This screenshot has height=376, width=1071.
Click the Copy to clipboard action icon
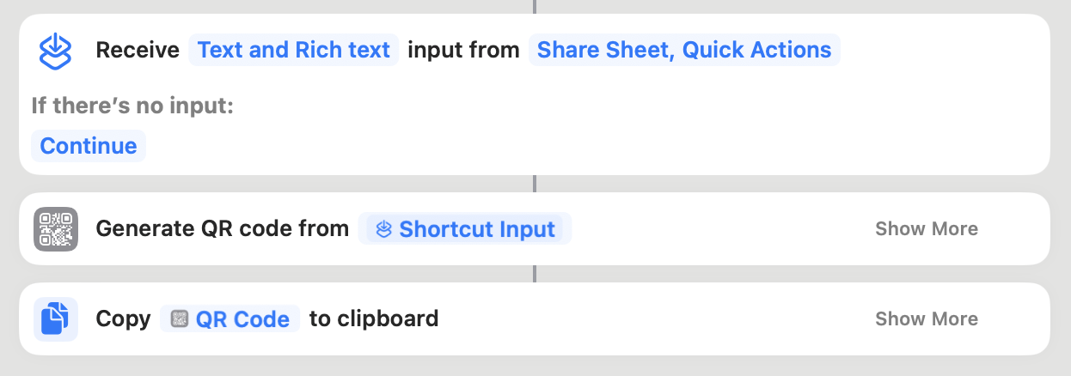[x=56, y=319]
